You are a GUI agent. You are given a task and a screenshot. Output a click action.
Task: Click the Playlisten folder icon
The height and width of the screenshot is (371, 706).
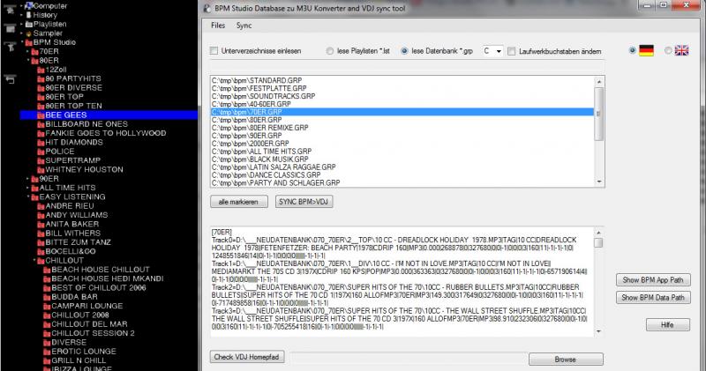pos(29,25)
